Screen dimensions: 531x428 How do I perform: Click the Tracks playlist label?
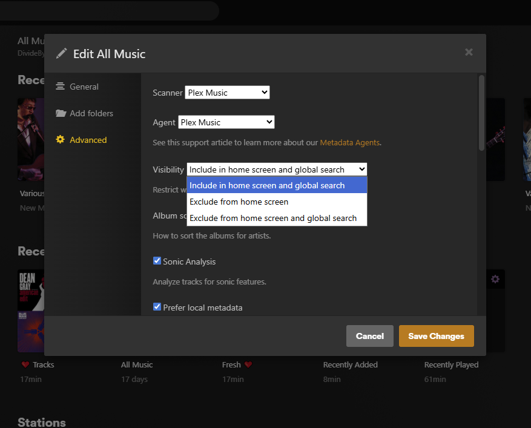click(x=44, y=364)
